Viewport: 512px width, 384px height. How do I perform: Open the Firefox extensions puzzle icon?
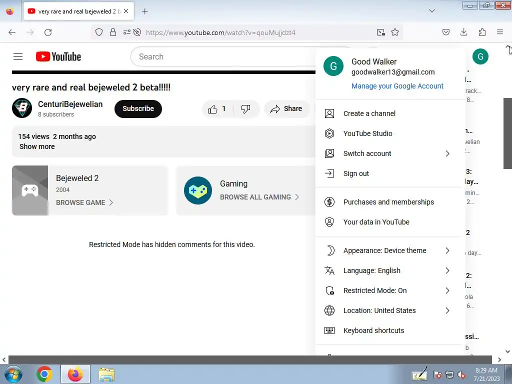click(x=482, y=32)
